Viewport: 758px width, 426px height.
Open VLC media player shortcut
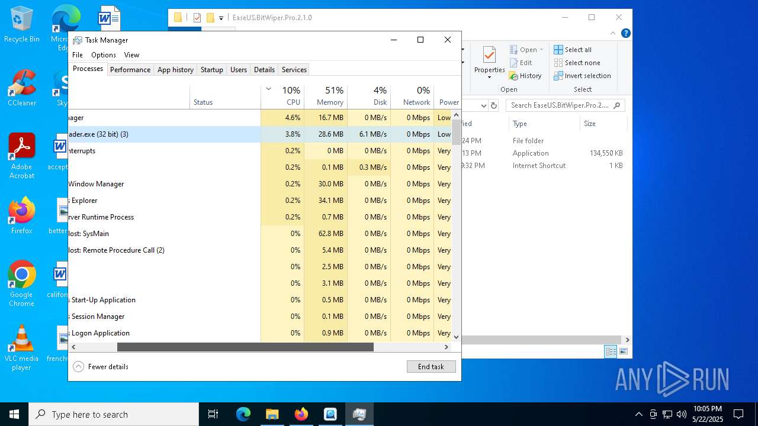(x=21, y=348)
